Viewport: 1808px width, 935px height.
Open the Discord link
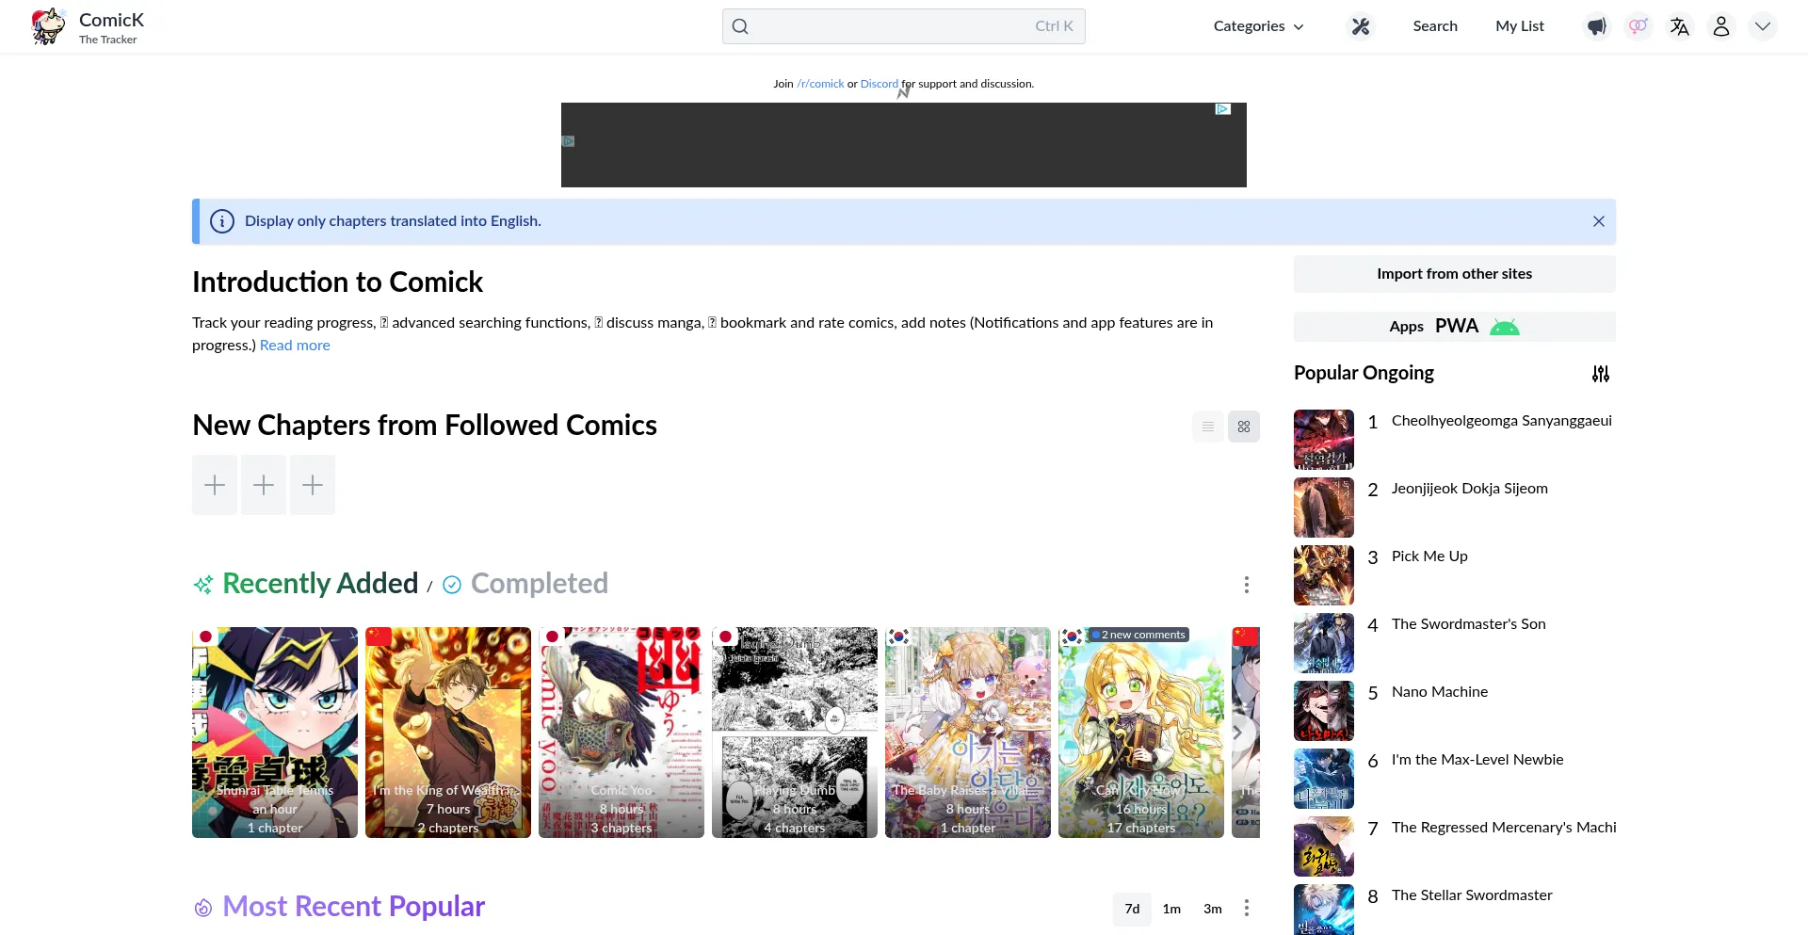(880, 84)
